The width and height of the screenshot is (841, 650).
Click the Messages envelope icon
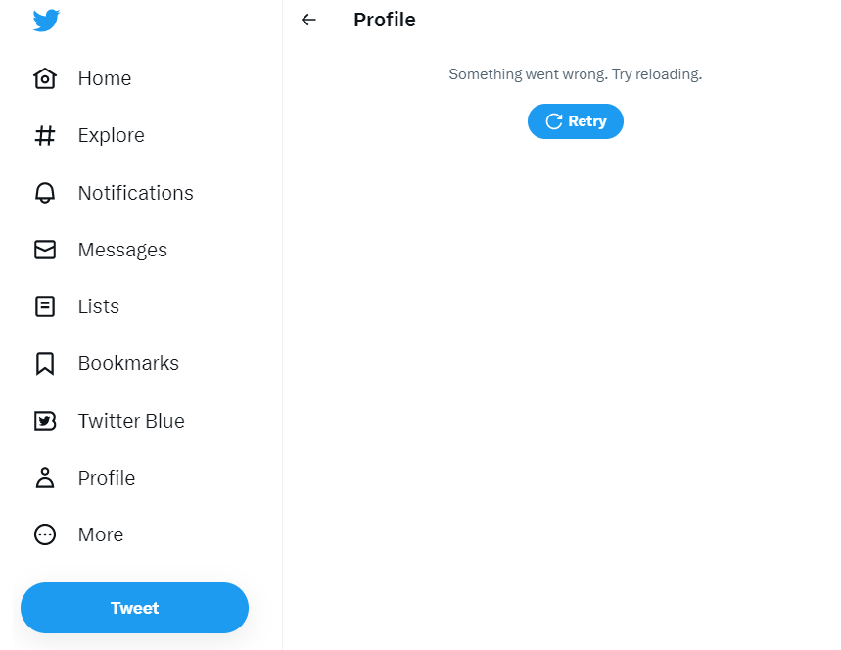(x=45, y=250)
